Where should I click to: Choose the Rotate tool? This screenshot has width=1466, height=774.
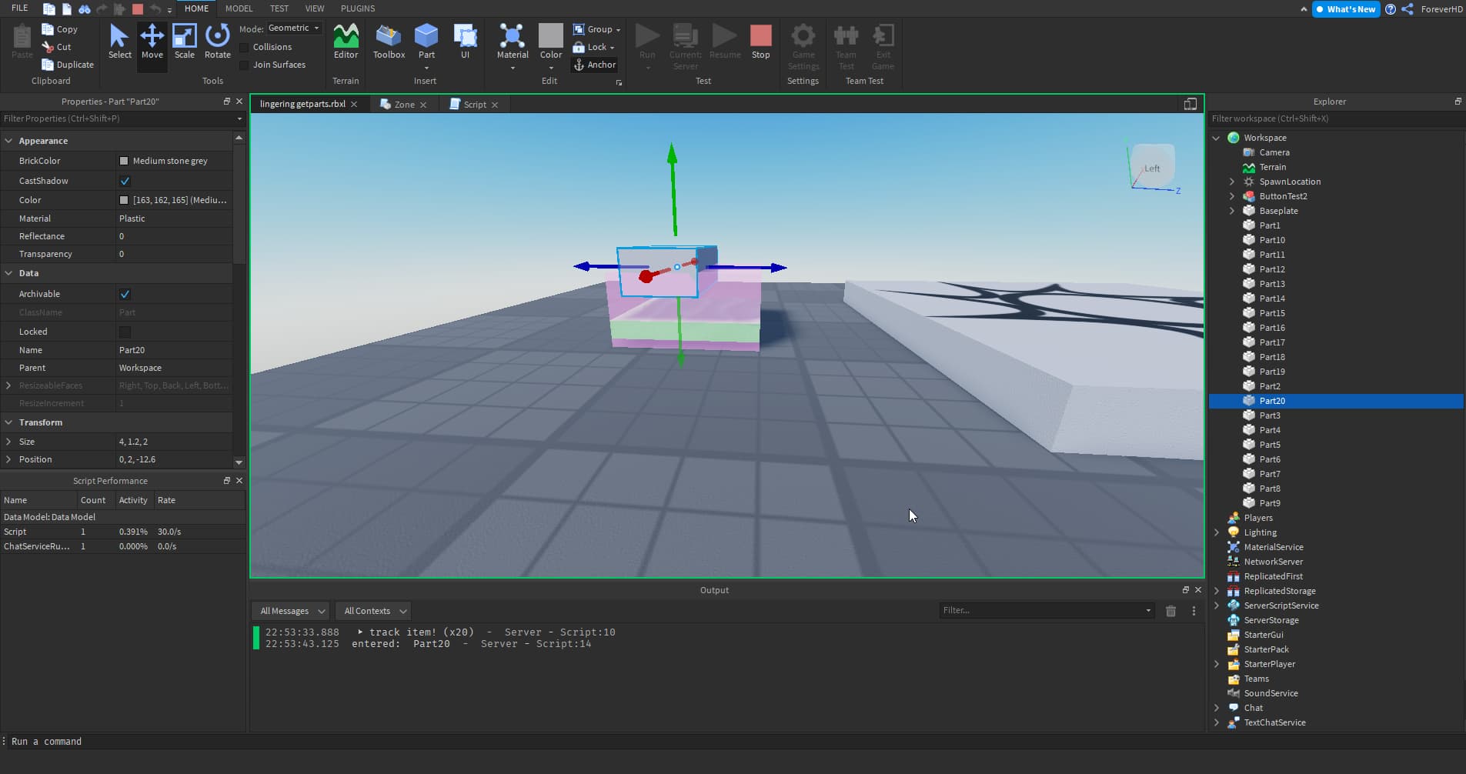coord(217,42)
